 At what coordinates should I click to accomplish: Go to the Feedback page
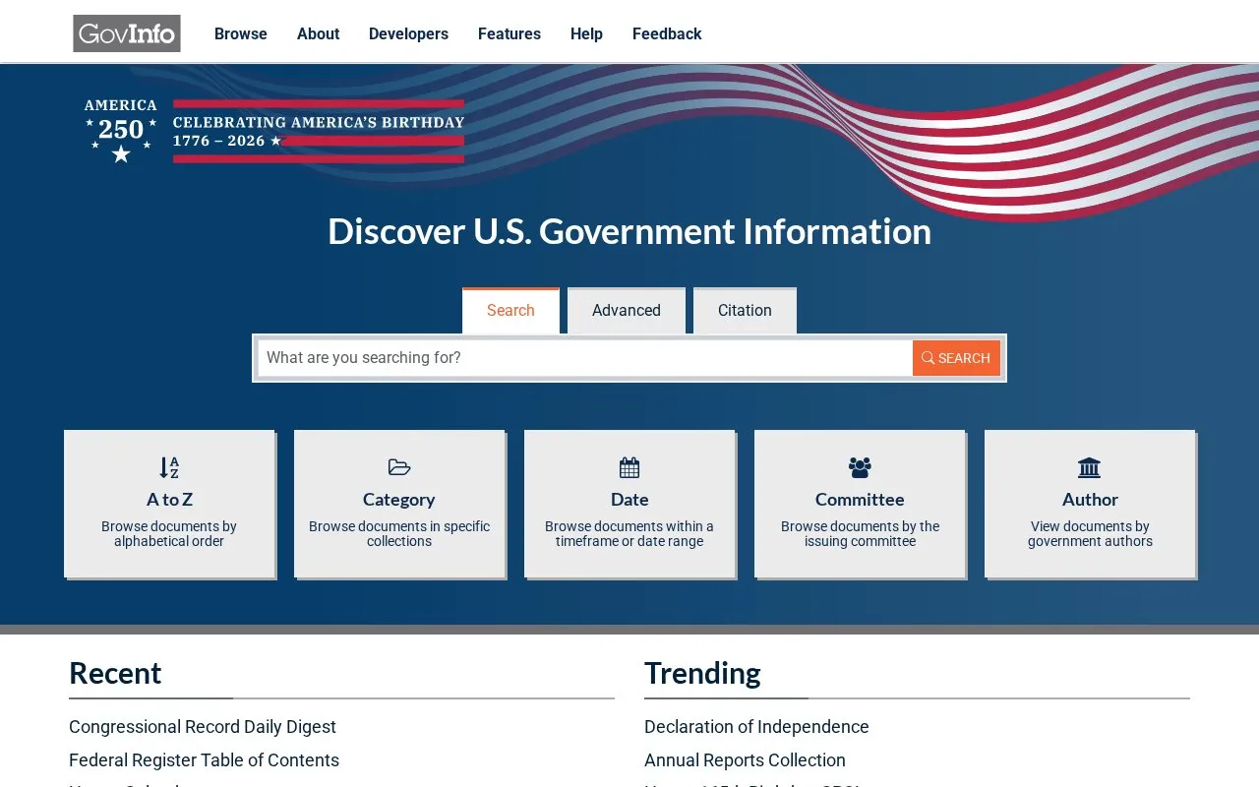click(x=667, y=33)
